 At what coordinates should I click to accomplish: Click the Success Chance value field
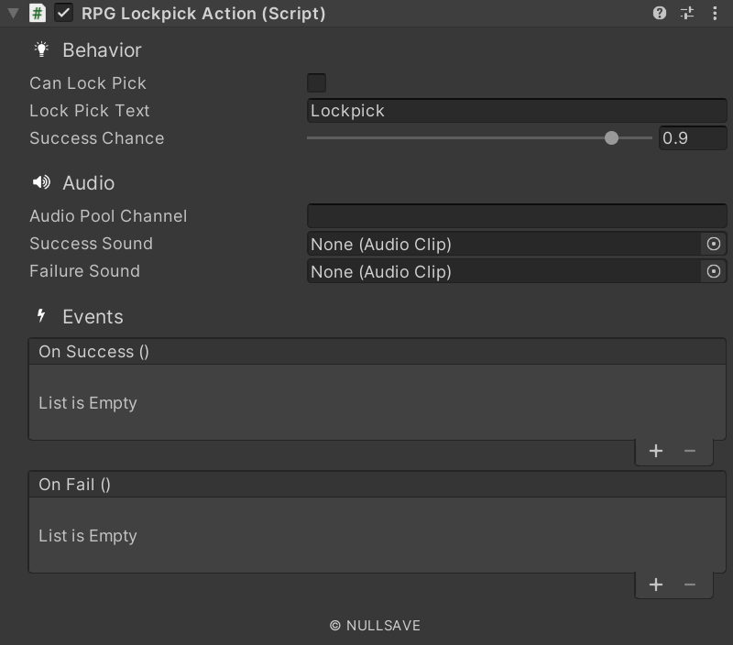click(x=692, y=138)
